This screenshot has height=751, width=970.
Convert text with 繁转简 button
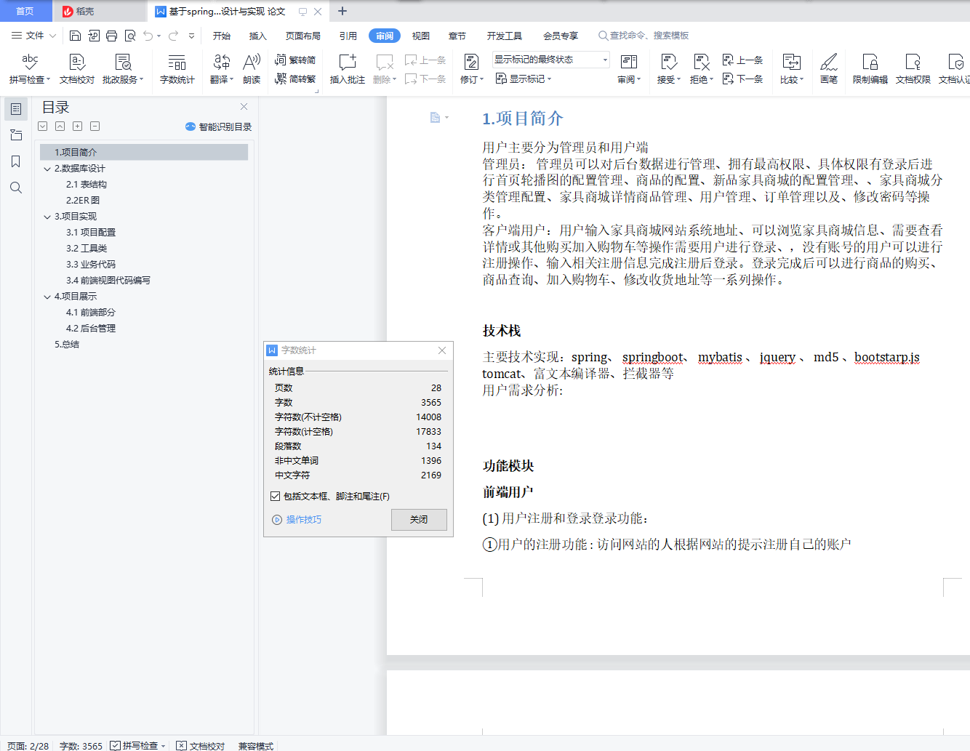295,60
